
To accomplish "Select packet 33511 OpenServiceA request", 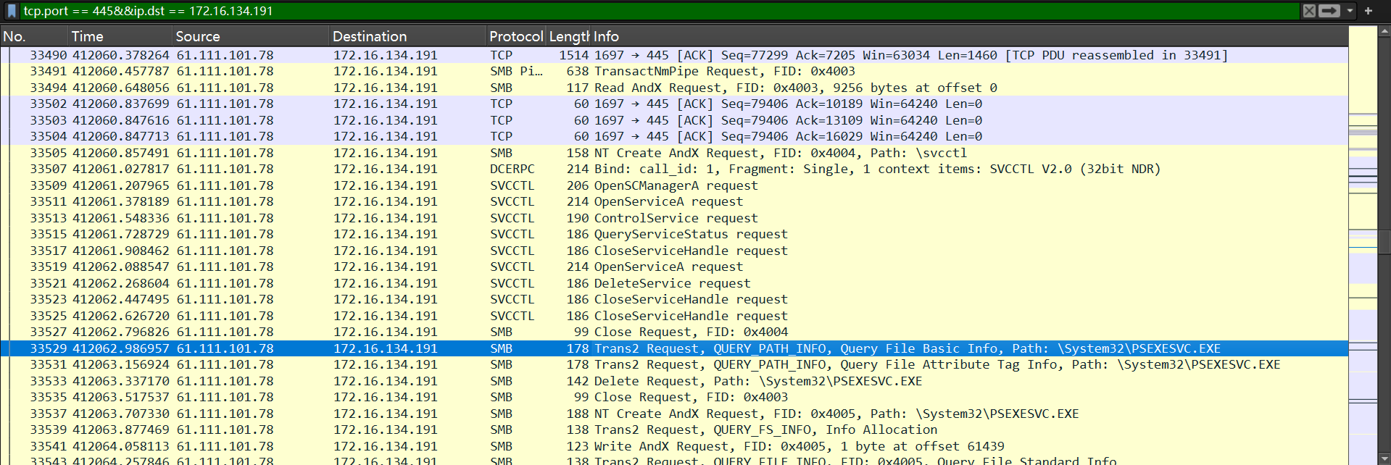I will pos(674,201).
